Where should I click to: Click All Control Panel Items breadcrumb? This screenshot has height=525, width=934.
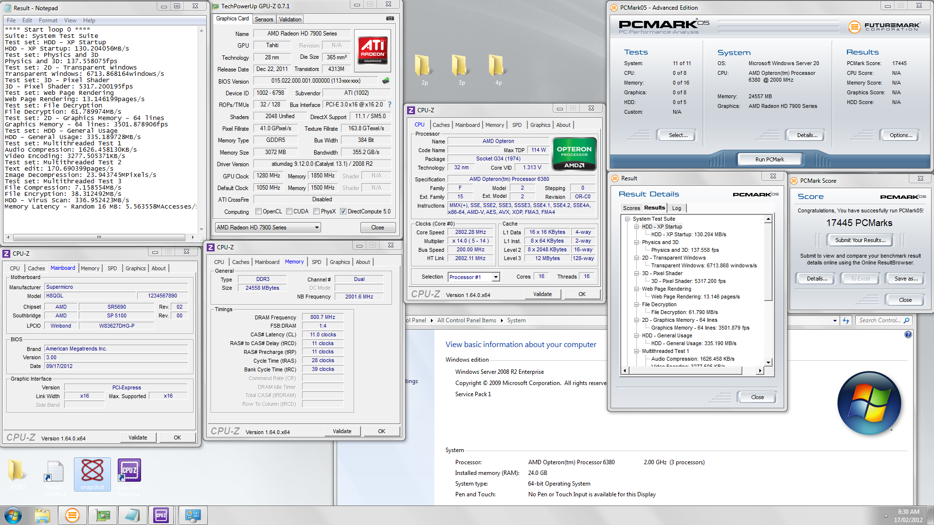[466, 320]
